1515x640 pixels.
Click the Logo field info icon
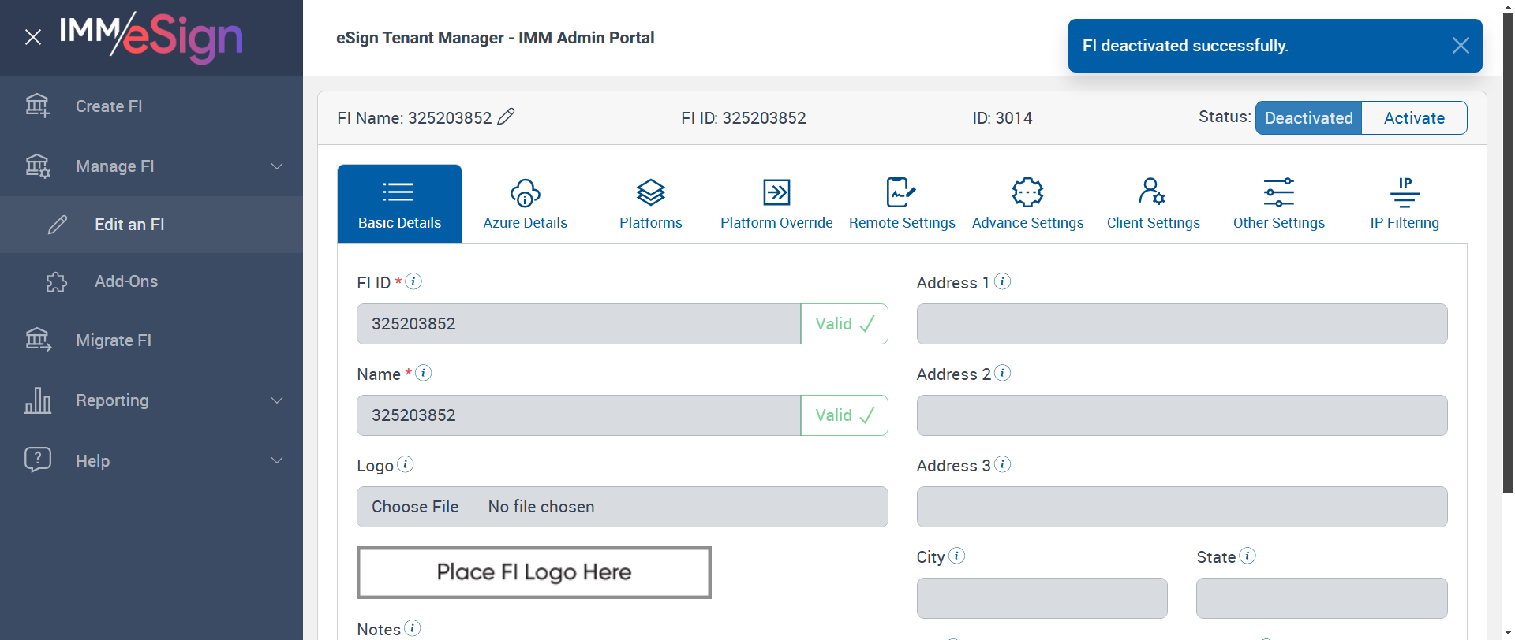click(406, 464)
